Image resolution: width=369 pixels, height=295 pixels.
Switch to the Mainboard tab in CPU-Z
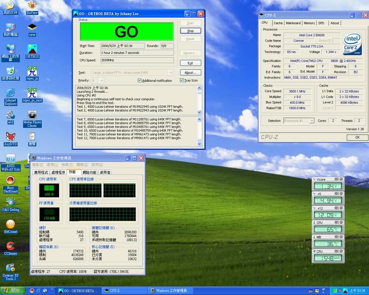pyautogui.click(x=293, y=23)
